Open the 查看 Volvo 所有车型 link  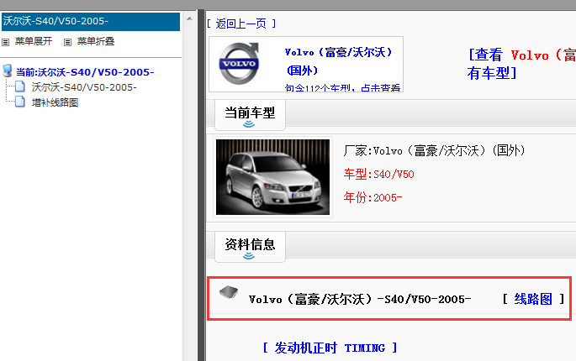521,64
